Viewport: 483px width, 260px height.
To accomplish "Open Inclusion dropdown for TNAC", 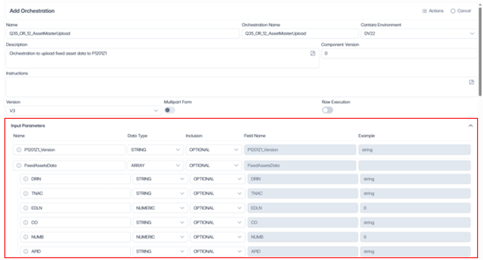I will (217, 193).
